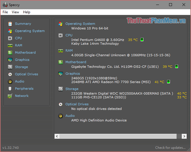Click the Graphics heading link in main panel
Image resolution: width=191 pixels, height=152 pixels.
73,74
